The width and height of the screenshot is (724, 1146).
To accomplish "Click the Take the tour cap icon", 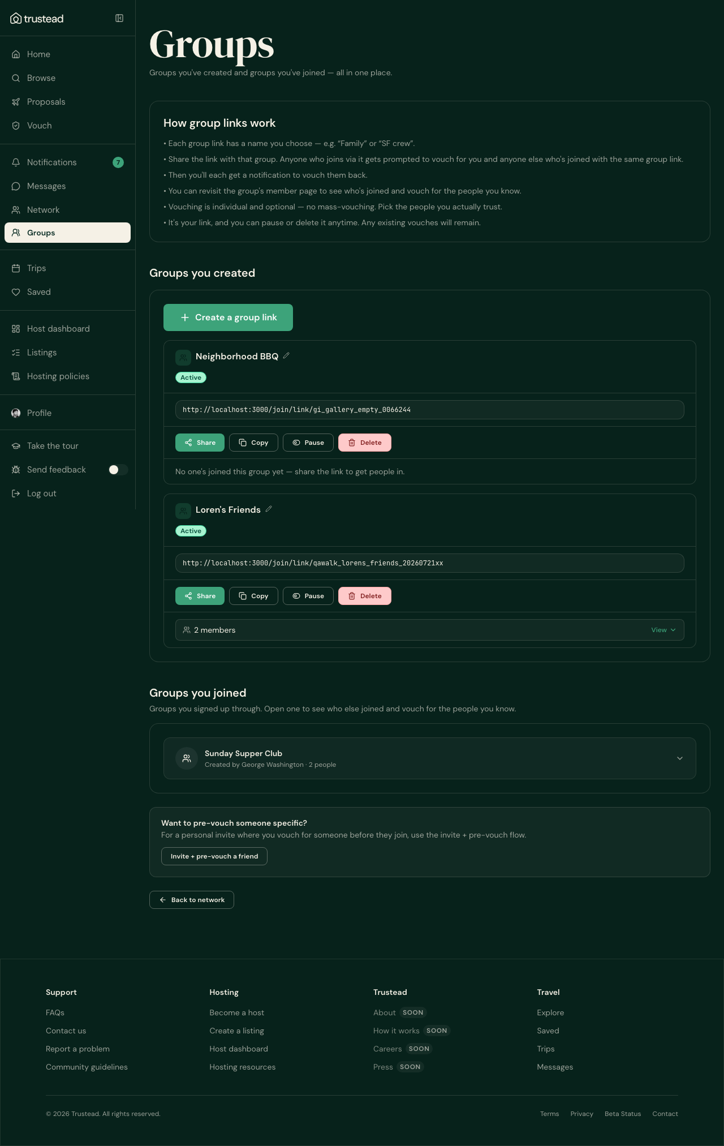I will click(16, 446).
